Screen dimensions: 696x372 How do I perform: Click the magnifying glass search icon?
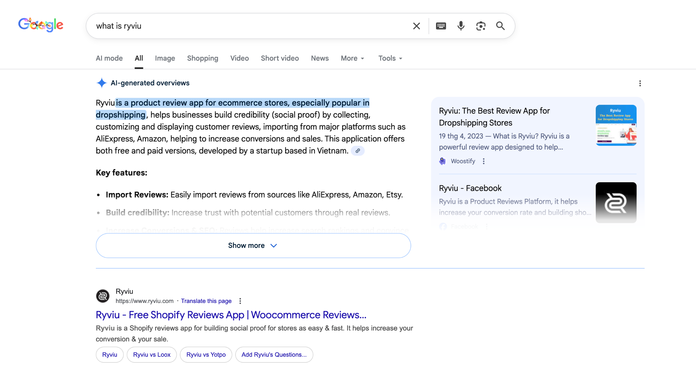tap(500, 26)
